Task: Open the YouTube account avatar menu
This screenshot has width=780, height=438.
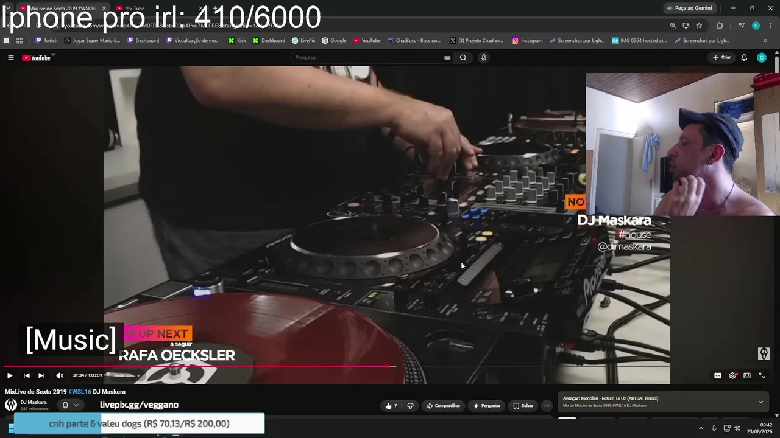Action: 762,58
